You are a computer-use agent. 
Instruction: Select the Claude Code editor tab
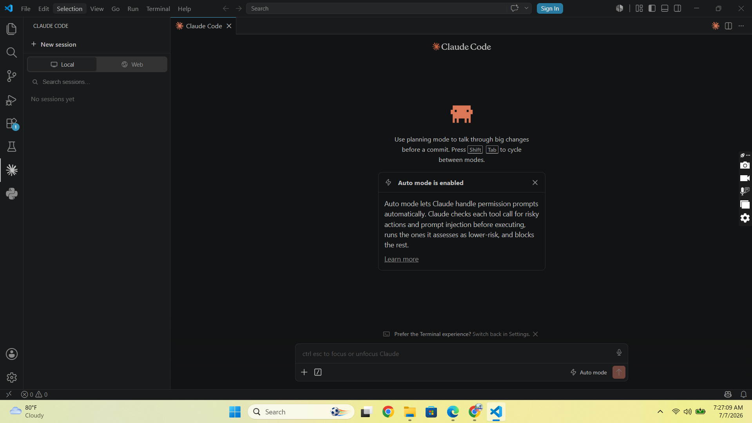click(x=203, y=26)
